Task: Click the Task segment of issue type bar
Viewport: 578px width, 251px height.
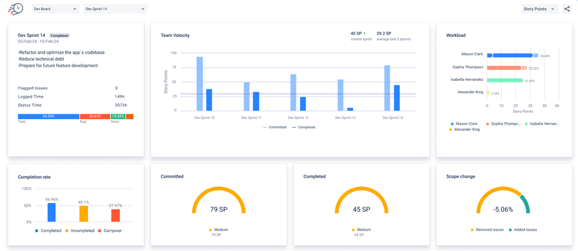Action: pyautogui.click(x=49, y=116)
